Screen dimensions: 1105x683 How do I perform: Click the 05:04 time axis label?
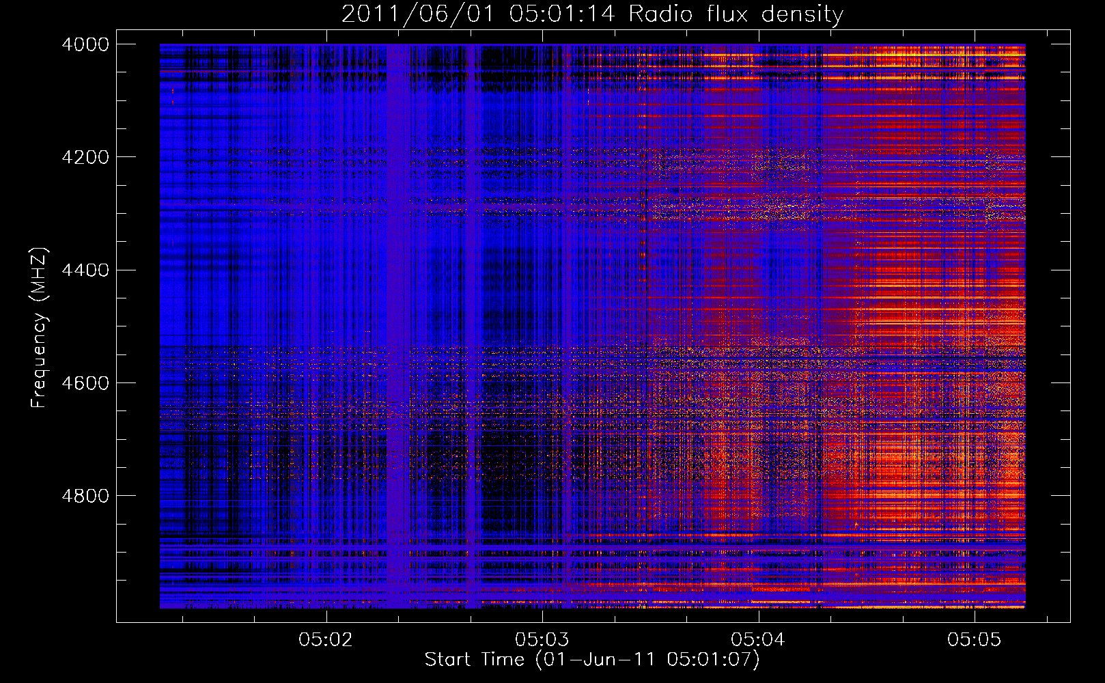(758, 639)
